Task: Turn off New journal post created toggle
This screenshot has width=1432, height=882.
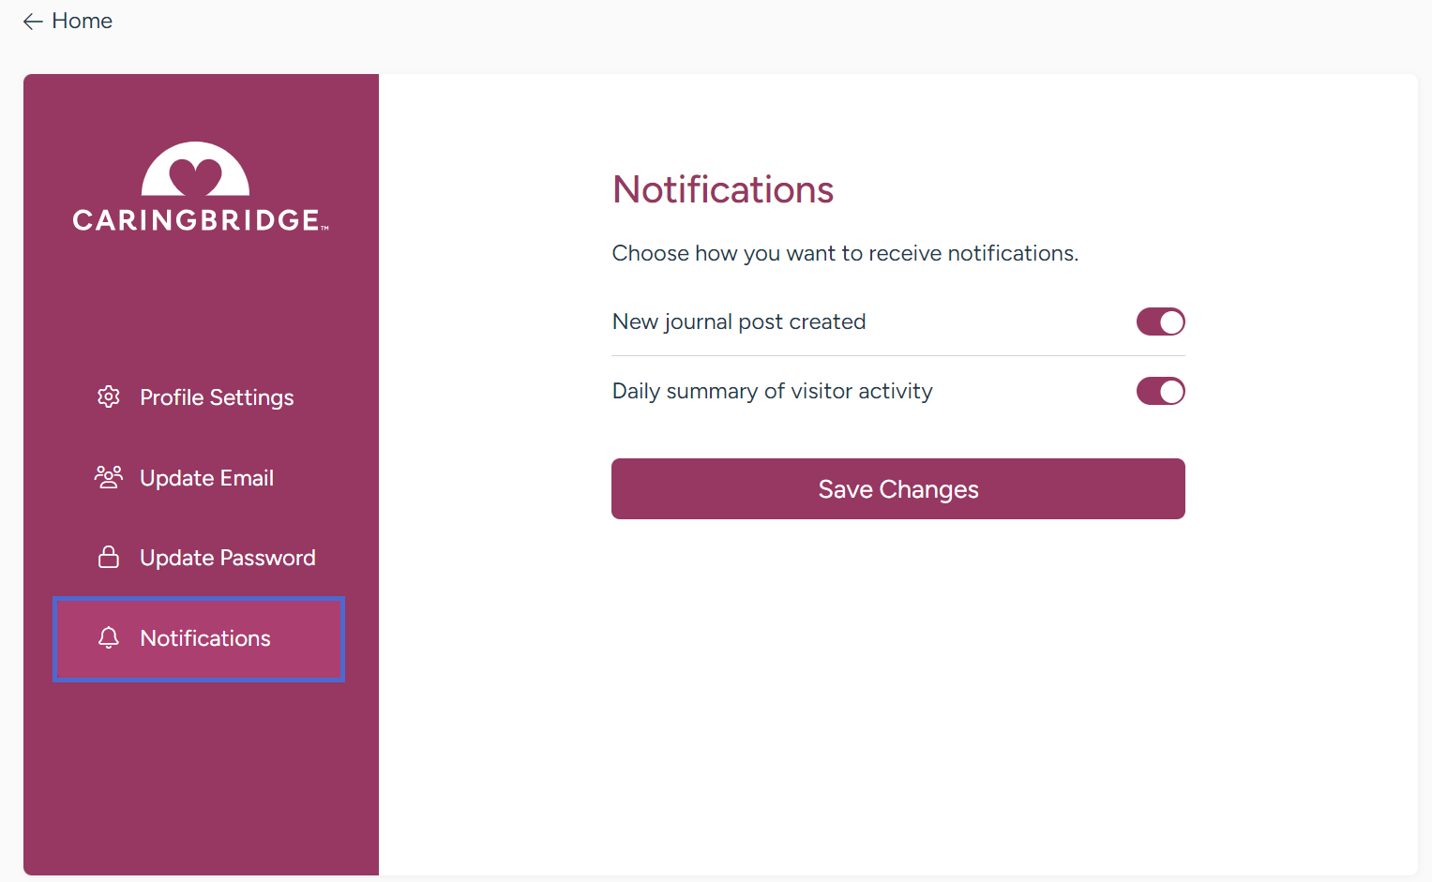Action: point(1160,321)
